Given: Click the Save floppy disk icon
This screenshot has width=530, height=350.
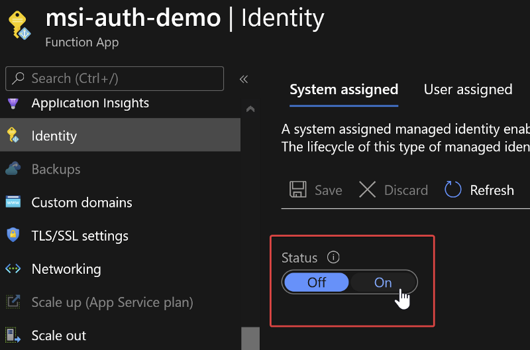Looking at the screenshot, I should coord(297,190).
